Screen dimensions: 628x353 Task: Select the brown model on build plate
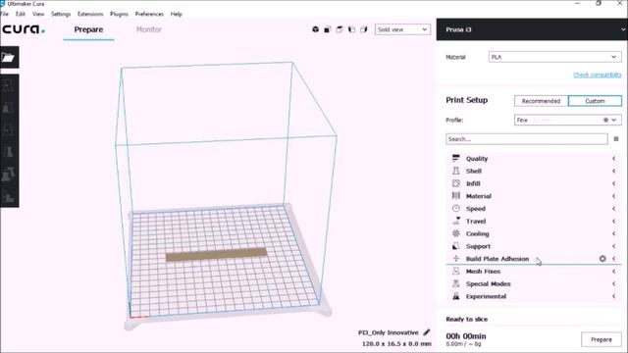[216, 255]
